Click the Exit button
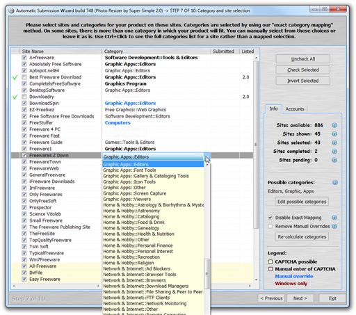356x315 pixels. coord(332,298)
